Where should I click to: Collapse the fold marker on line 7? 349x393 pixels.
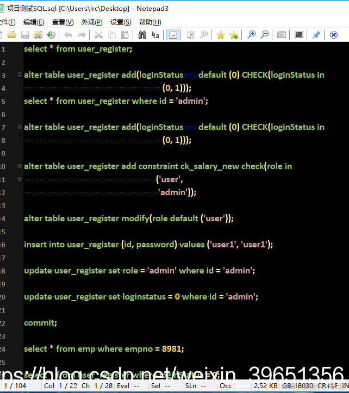[x=20, y=127]
